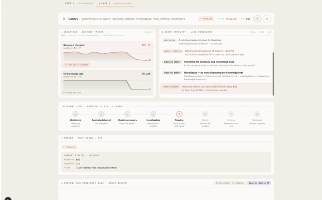Click the Resolved step 8 circle
This screenshot has width=322, height=200.
257,114
